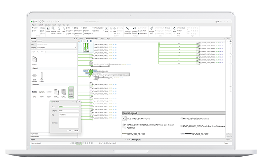Click the Description box in Create Model dialog
The width and height of the screenshot is (261, 168).
click(x=68, y=123)
